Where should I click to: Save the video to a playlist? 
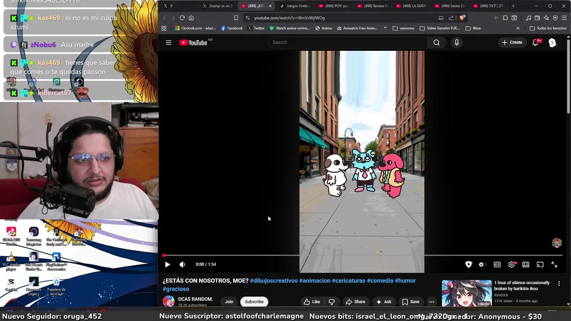click(410, 302)
